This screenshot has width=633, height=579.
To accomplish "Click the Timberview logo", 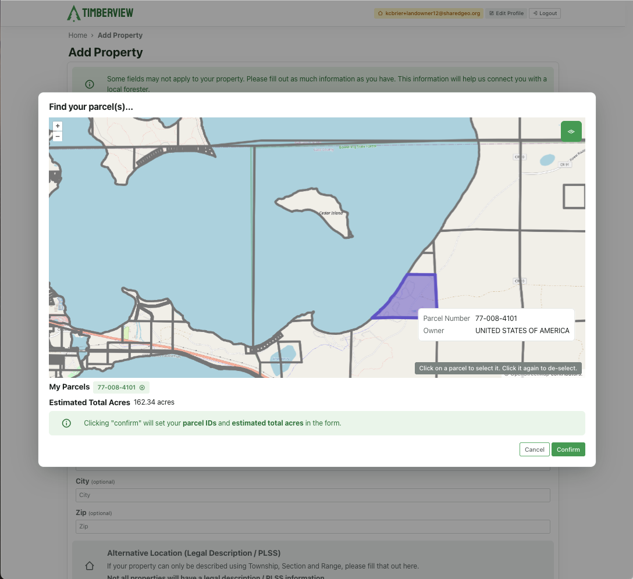I will 100,13.
